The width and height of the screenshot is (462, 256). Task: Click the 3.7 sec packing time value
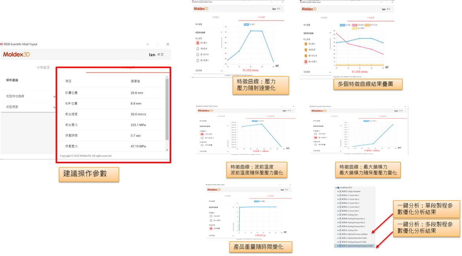[136, 136]
